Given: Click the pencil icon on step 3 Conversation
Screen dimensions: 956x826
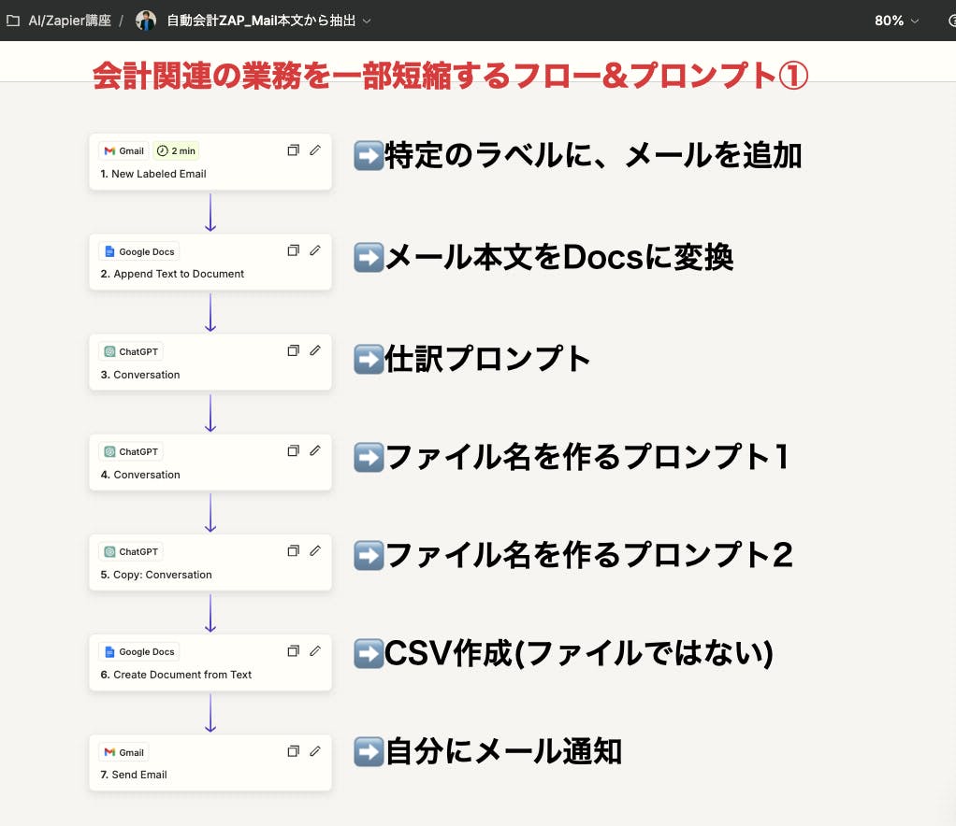Looking at the screenshot, I should [x=315, y=351].
